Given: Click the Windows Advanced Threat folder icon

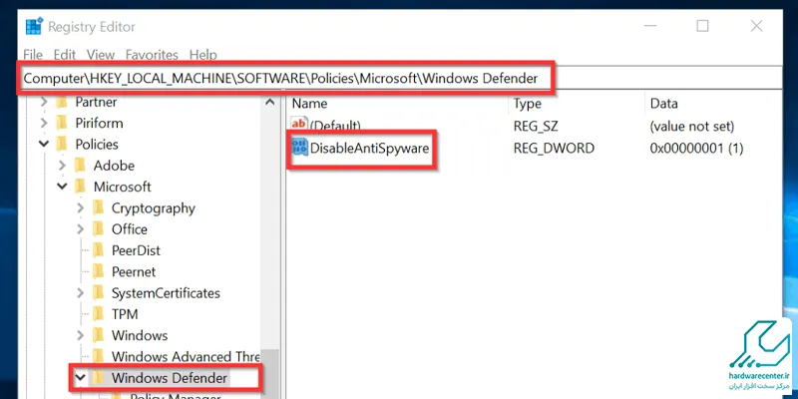Looking at the screenshot, I should tap(98, 357).
